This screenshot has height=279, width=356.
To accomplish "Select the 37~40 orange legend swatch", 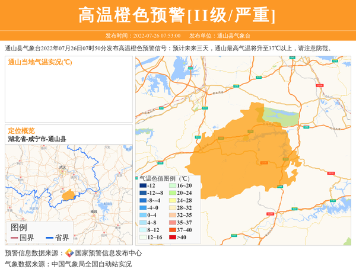I will pyautogui.click(x=172, y=230).
